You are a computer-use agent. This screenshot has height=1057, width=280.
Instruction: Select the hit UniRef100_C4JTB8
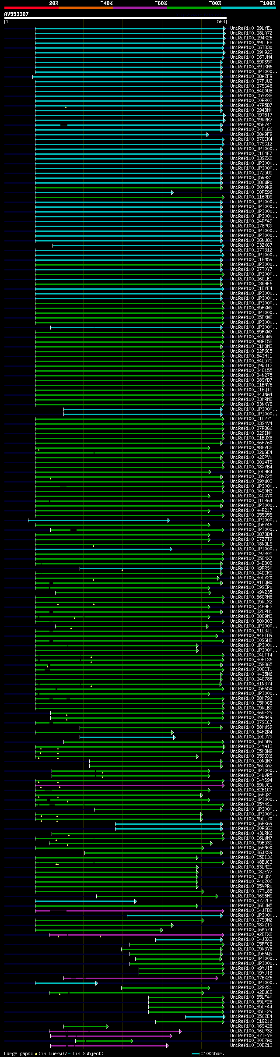click(x=251, y=911)
